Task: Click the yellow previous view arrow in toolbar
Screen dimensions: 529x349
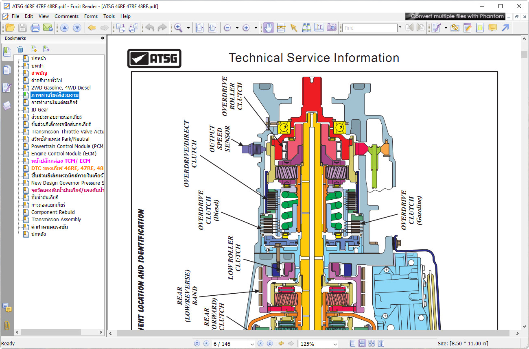Action: (92, 28)
